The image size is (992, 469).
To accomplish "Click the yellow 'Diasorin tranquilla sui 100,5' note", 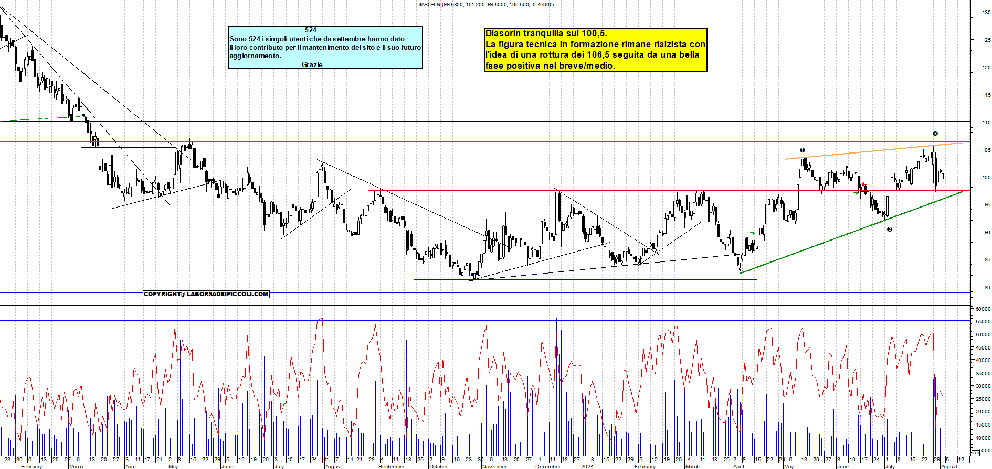I will (x=596, y=50).
